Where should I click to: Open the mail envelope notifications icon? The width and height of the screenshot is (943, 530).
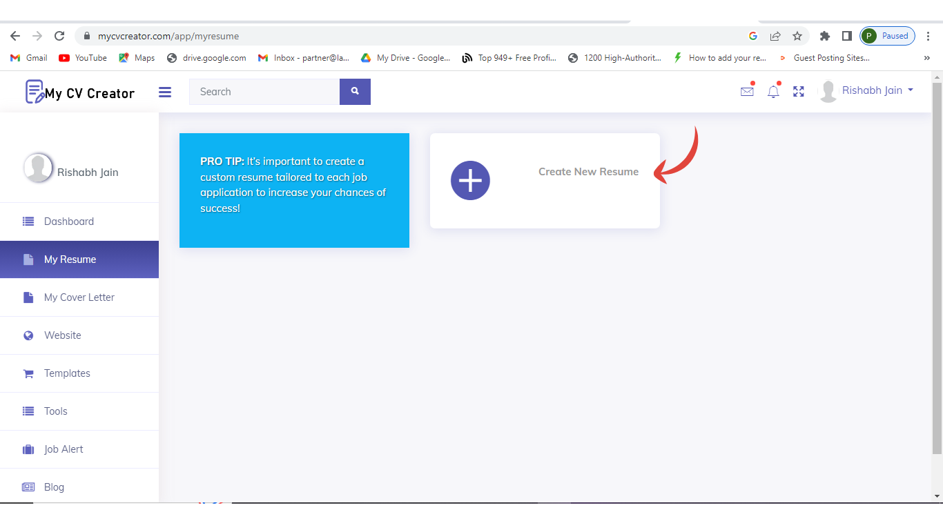(747, 91)
